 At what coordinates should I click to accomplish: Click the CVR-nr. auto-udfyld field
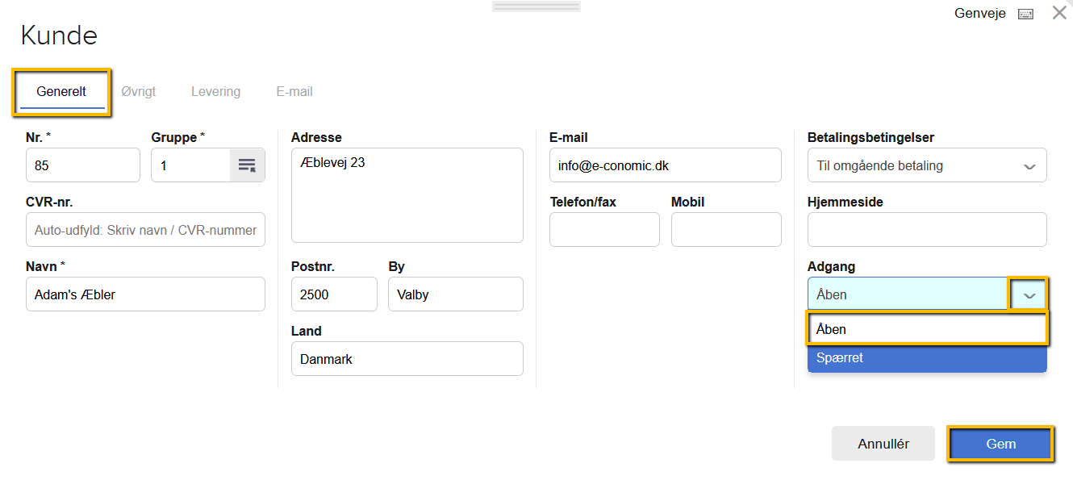pos(145,229)
